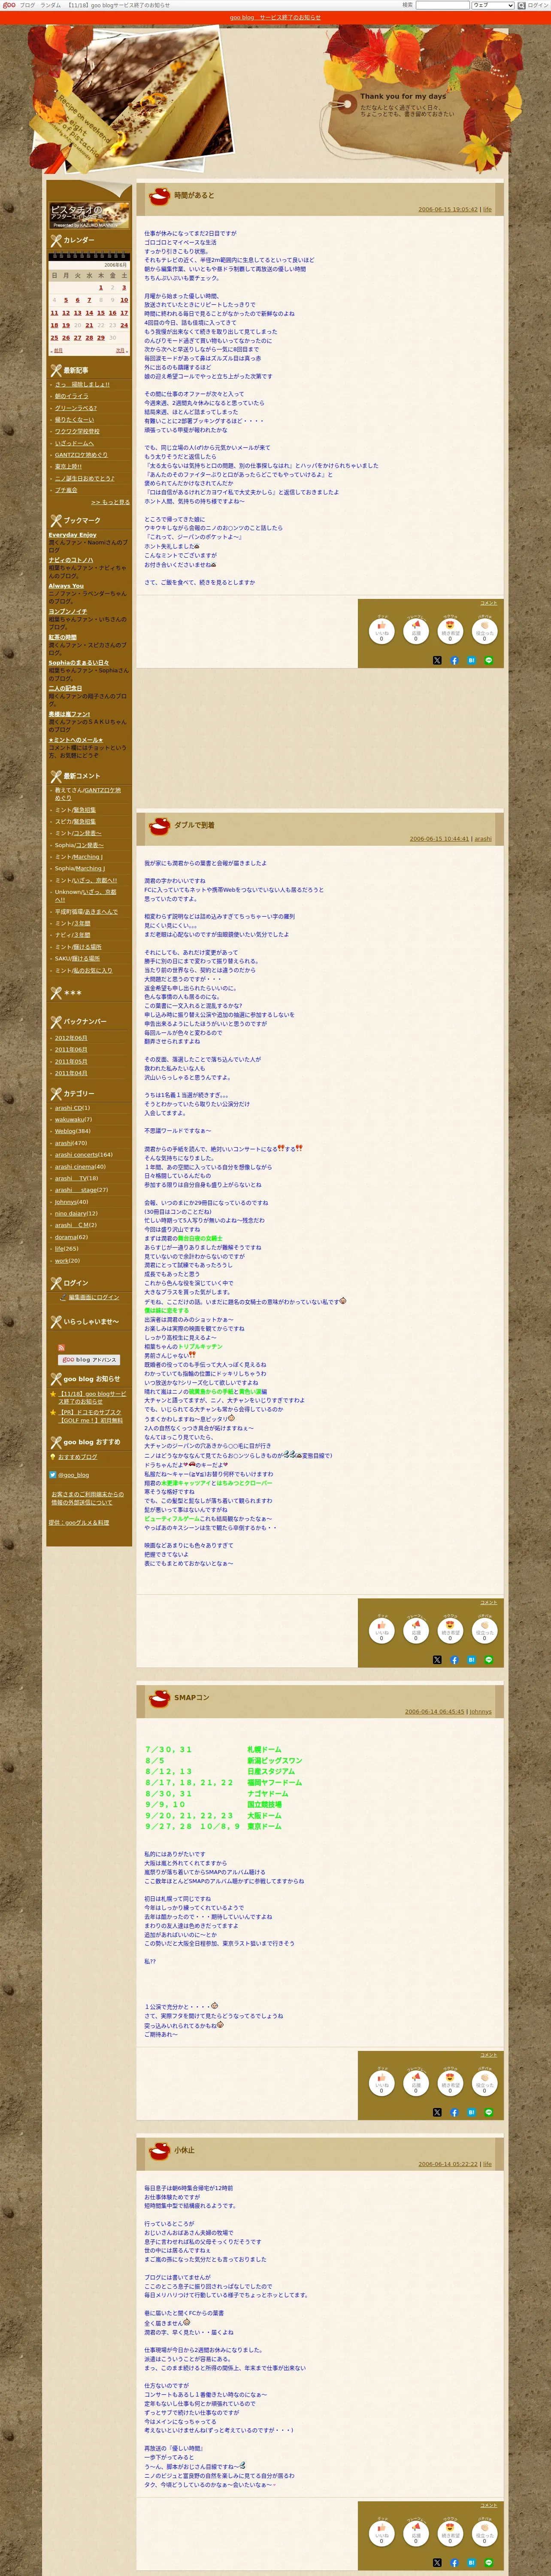Open the dorama category
This screenshot has width=551, height=2576.
(66, 1237)
